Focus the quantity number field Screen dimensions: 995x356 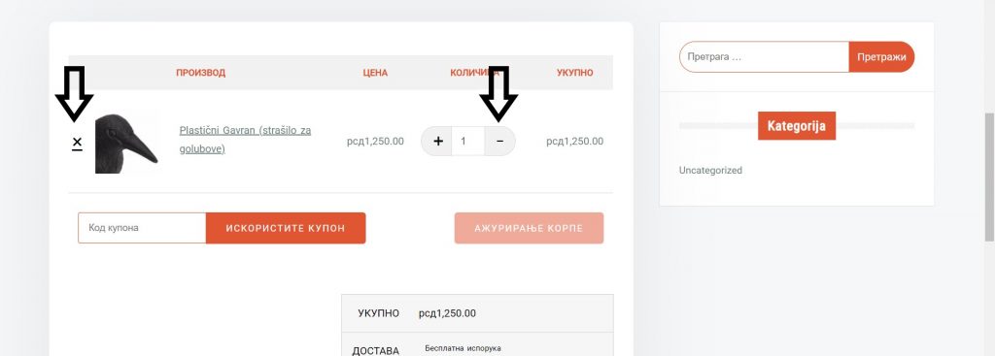468,142
